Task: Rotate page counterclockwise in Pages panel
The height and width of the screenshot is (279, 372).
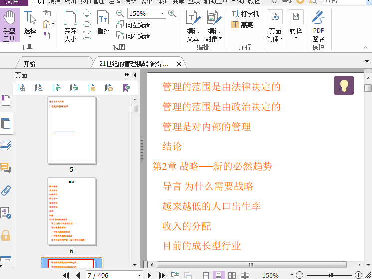Action: [x=56, y=88]
